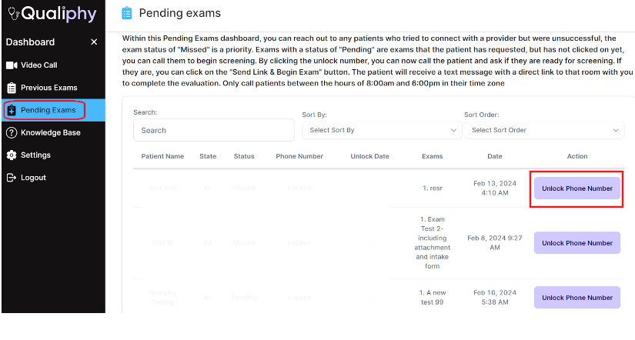Image resolution: width=635 pixels, height=340 pixels.
Task: Unlock phone number for Feb 16 exam
Action: [577, 298]
